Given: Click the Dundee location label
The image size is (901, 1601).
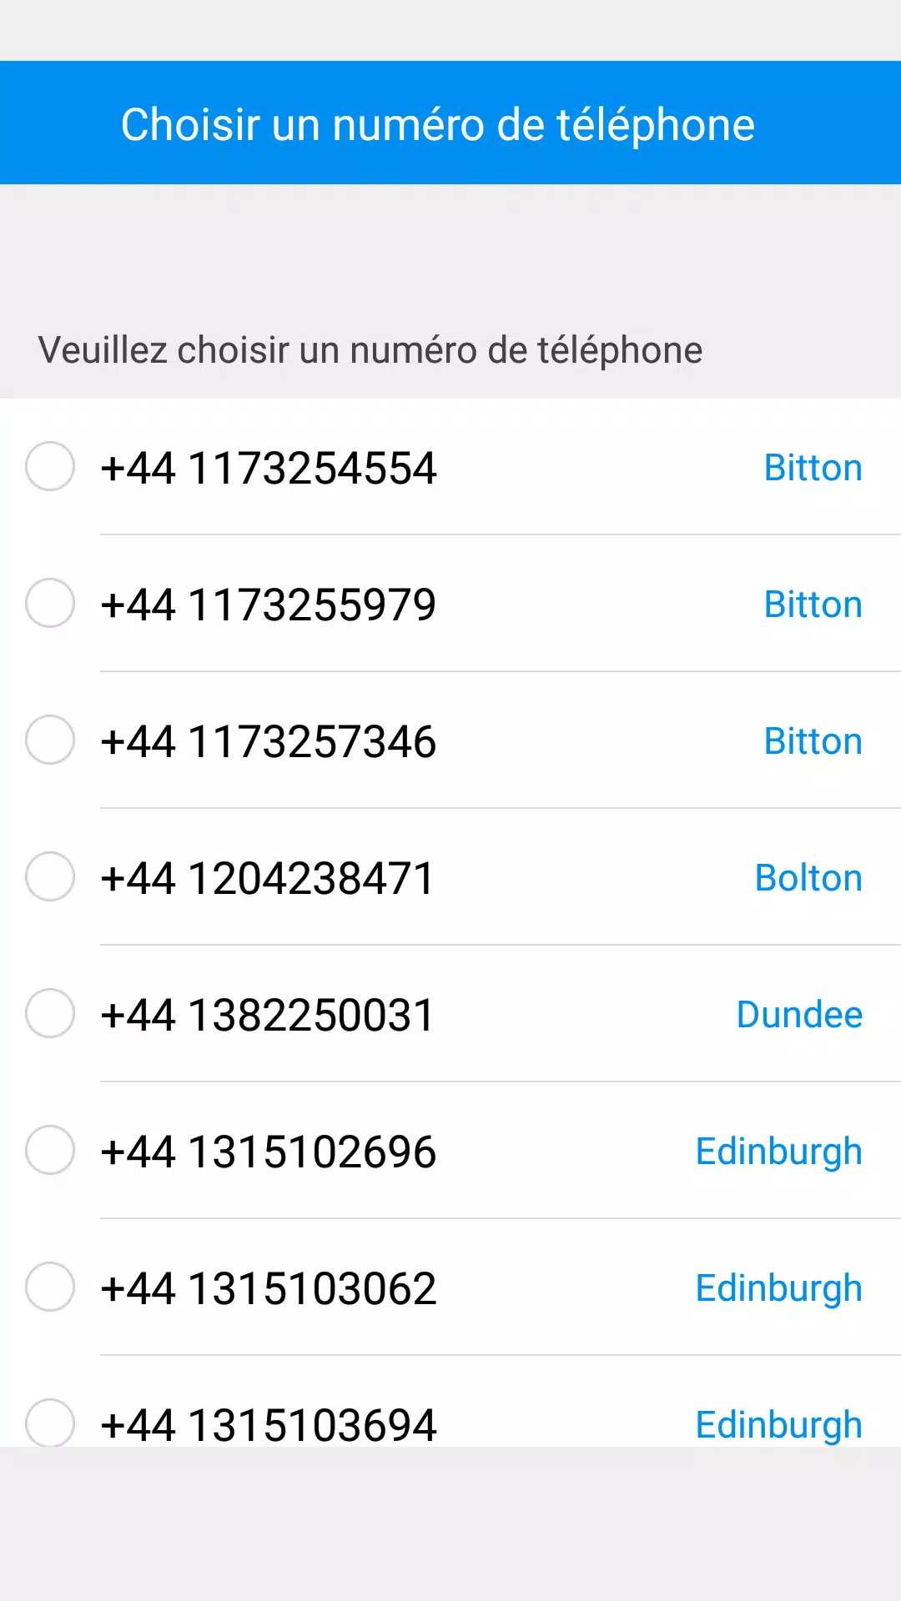Looking at the screenshot, I should coord(799,1015).
